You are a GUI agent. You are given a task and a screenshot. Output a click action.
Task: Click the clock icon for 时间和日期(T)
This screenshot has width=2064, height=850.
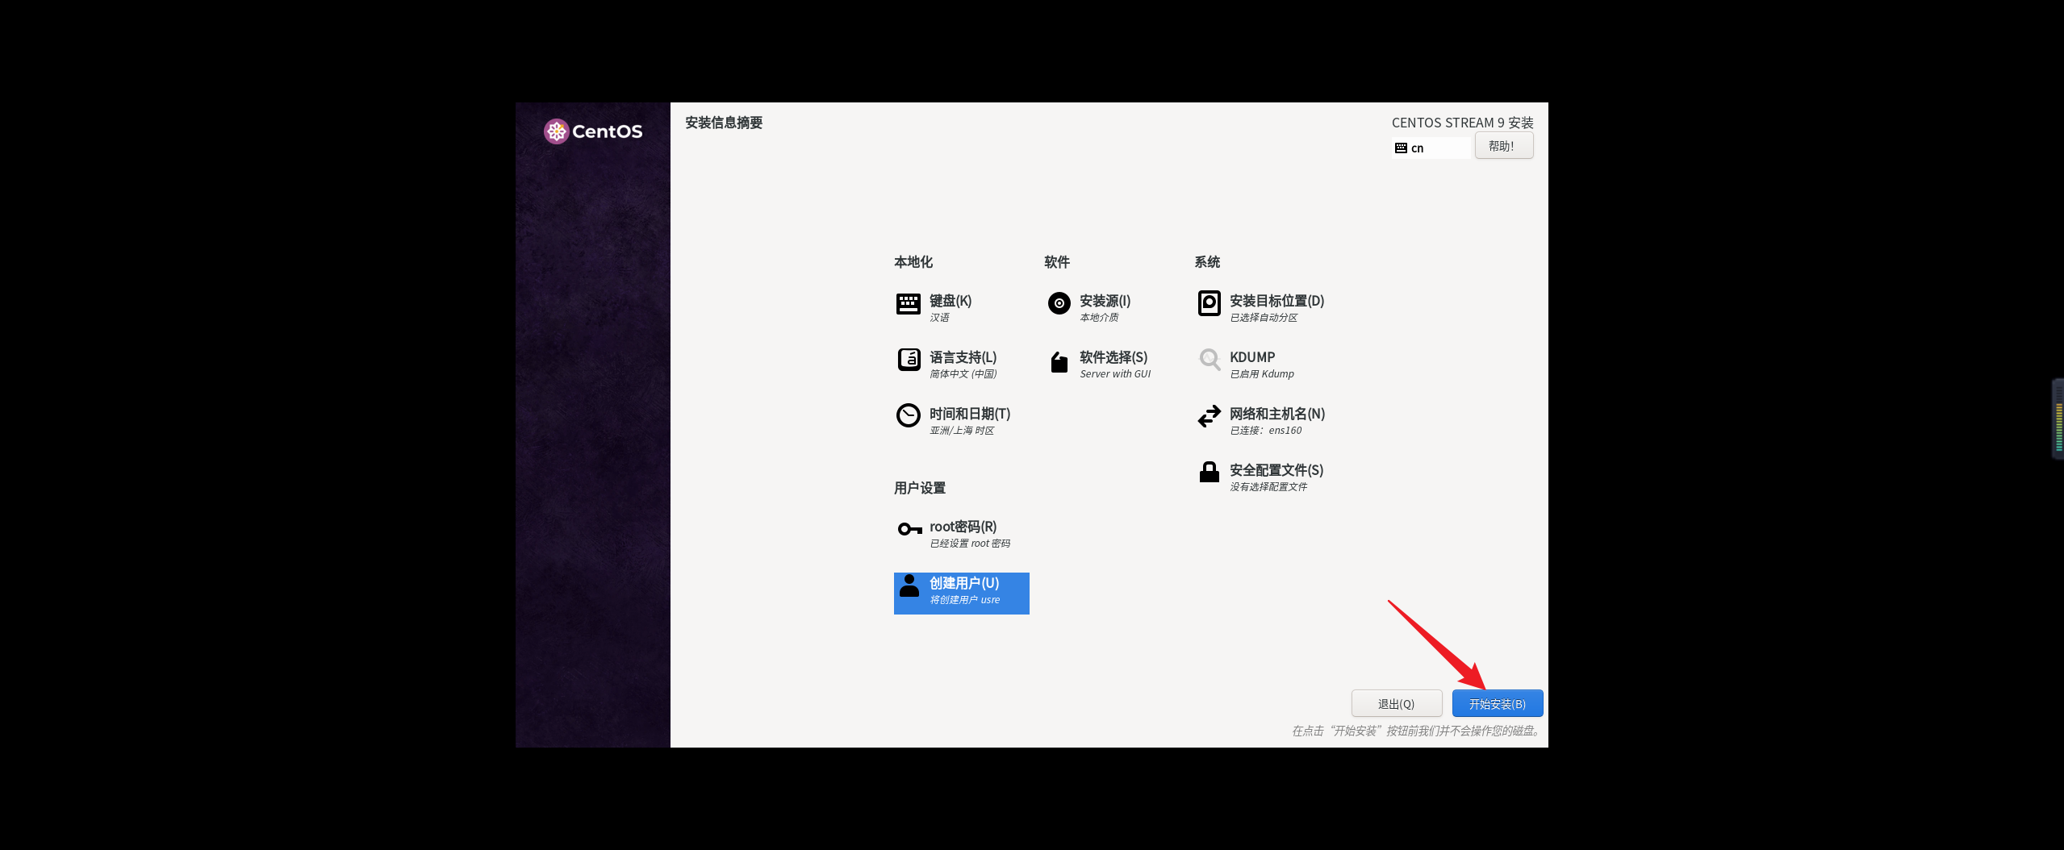[x=908, y=415]
